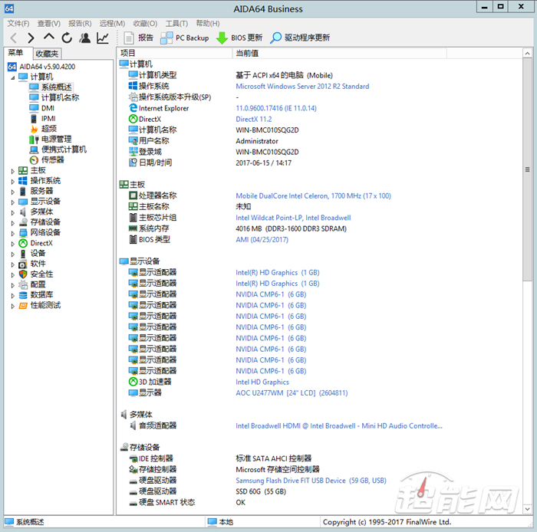Image resolution: width=537 pixels, height=532 pixels.
Task: Select 超频 overclock tree item
Action: [x=49, y=129]
